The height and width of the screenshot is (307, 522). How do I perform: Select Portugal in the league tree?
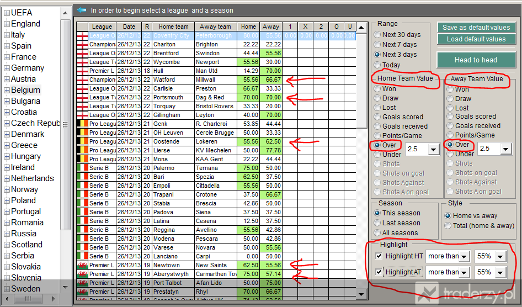pos(26,211)
